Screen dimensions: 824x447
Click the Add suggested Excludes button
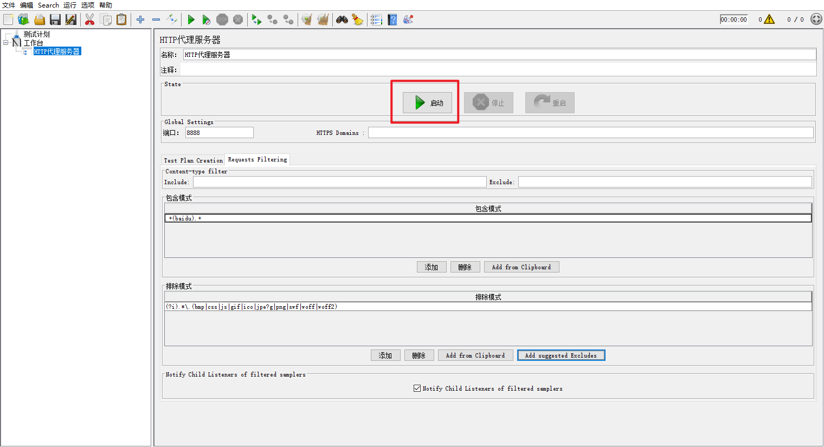click(561, 355)
